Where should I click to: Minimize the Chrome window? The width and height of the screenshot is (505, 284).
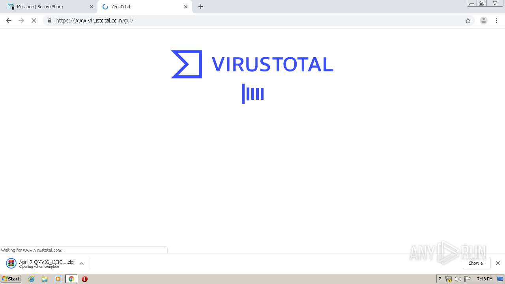click(471, 3)
